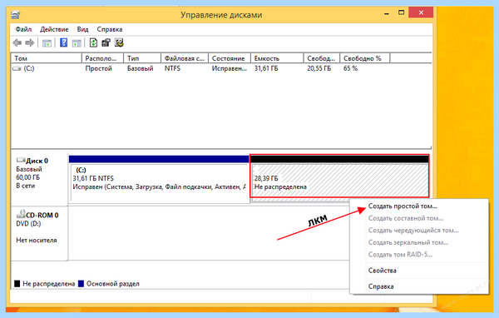Click the Свободно % column header
The image size is (499, 318).
click(x=365, y=58)
